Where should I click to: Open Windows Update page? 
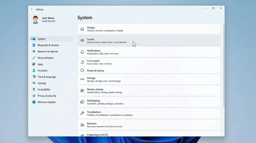click(46, 102)
